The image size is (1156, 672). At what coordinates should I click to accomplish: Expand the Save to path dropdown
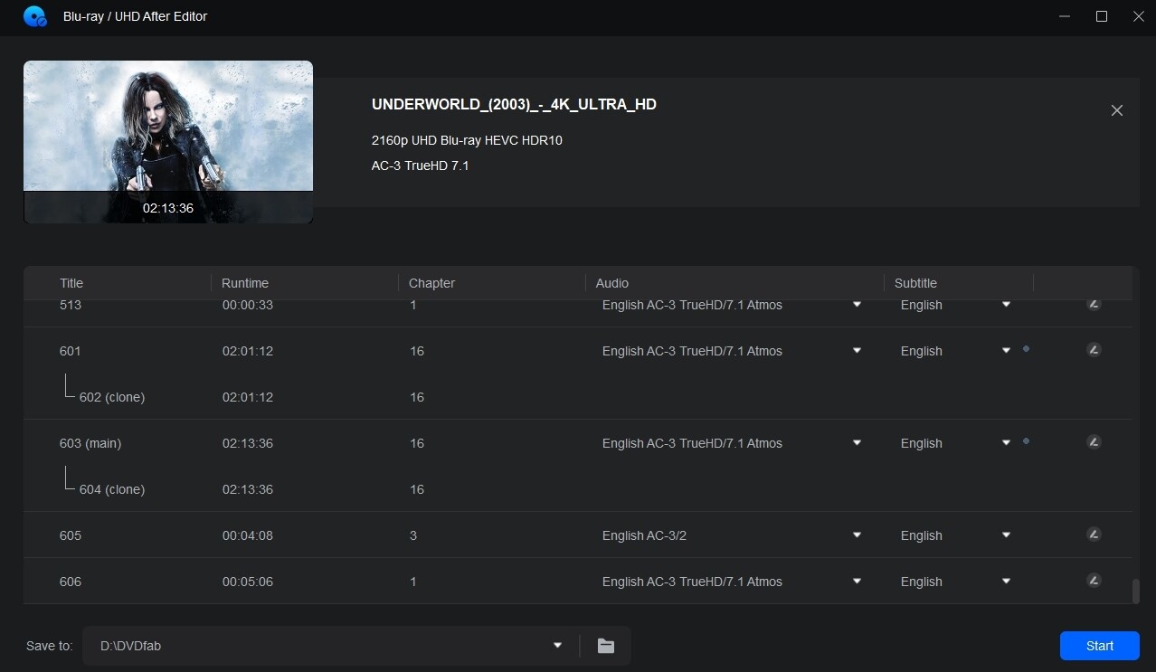557,646
